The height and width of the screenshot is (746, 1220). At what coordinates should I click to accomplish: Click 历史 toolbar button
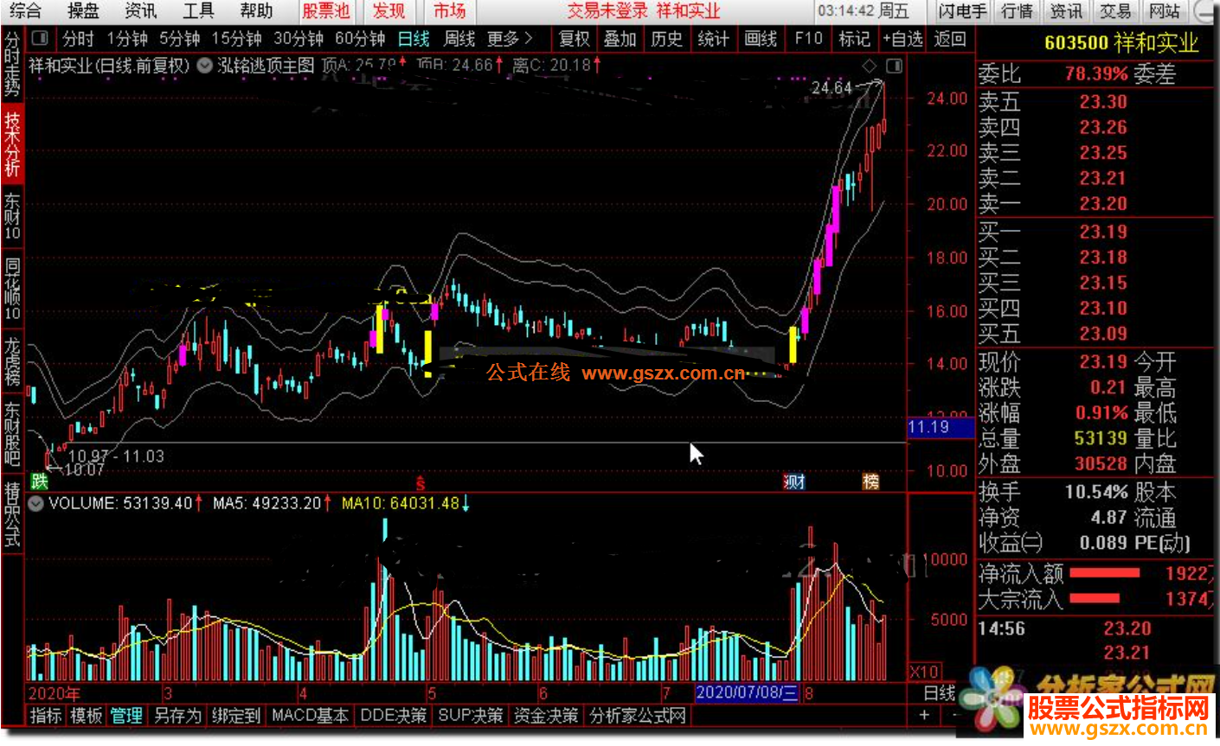click(x=666, y=39)
